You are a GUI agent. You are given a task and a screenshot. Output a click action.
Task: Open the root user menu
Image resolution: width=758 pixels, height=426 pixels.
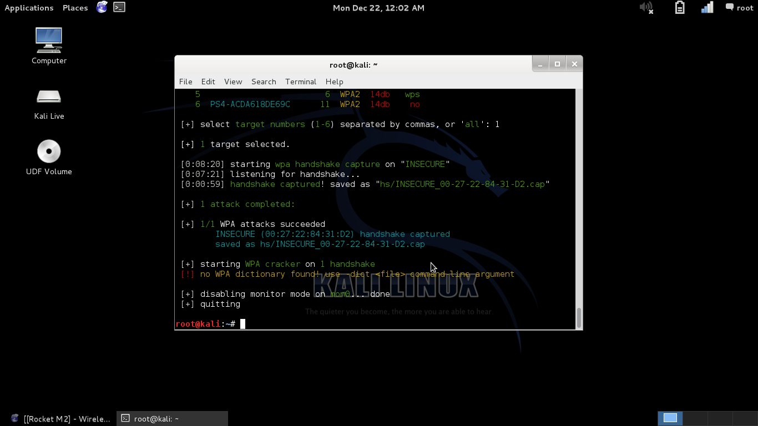point(739,8)
